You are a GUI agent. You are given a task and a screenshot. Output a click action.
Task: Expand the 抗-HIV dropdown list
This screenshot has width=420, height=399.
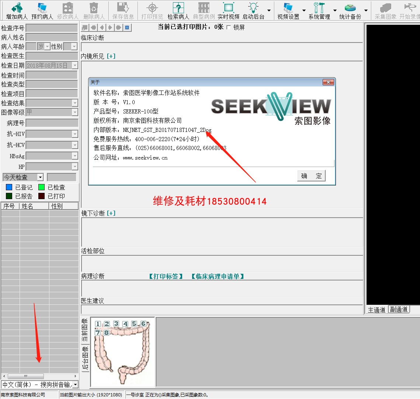click(75, 134)
